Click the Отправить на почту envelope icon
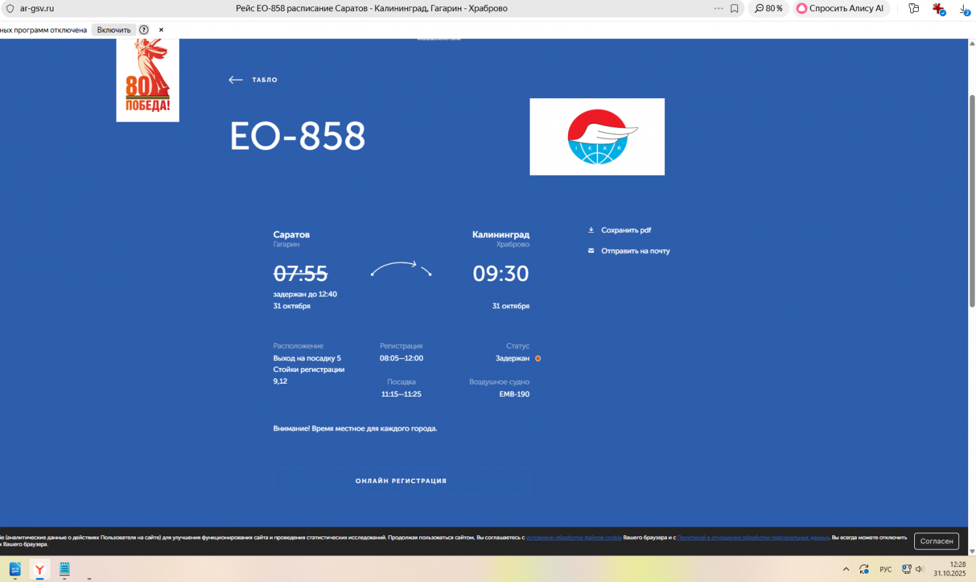The width and height of the screenshot is (976, 582). point(591,251)
